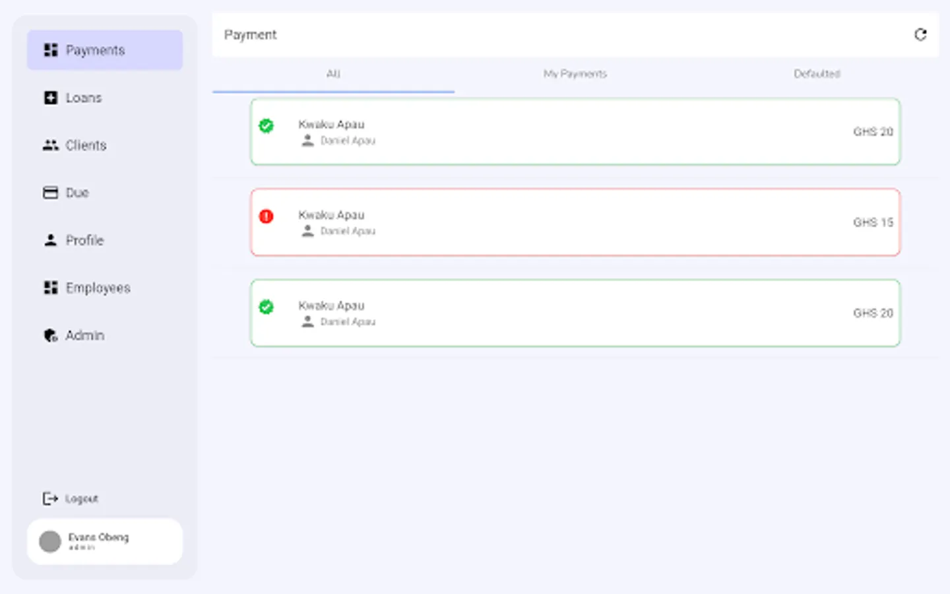Switch to the My Payments tab
Viewport: 950px width, 594px height.
[575, 74]
